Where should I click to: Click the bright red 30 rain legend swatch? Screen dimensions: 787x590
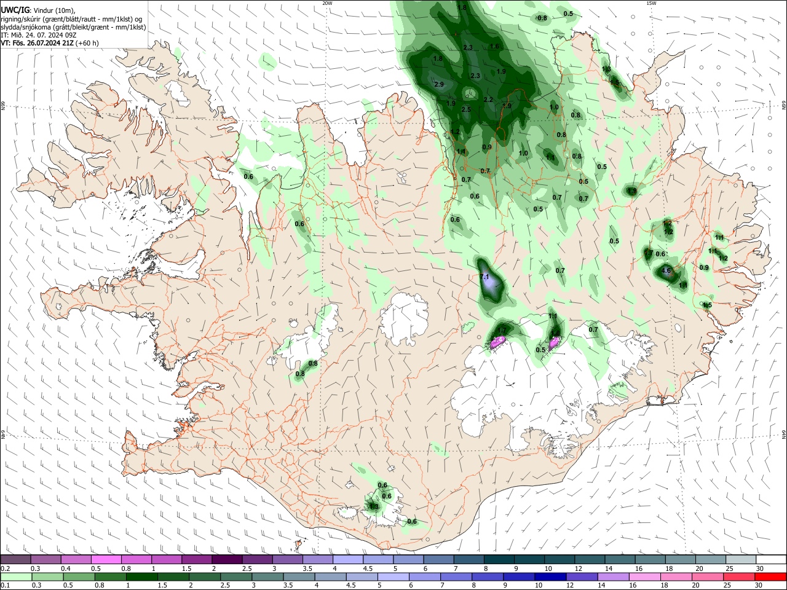click(771, 576)
